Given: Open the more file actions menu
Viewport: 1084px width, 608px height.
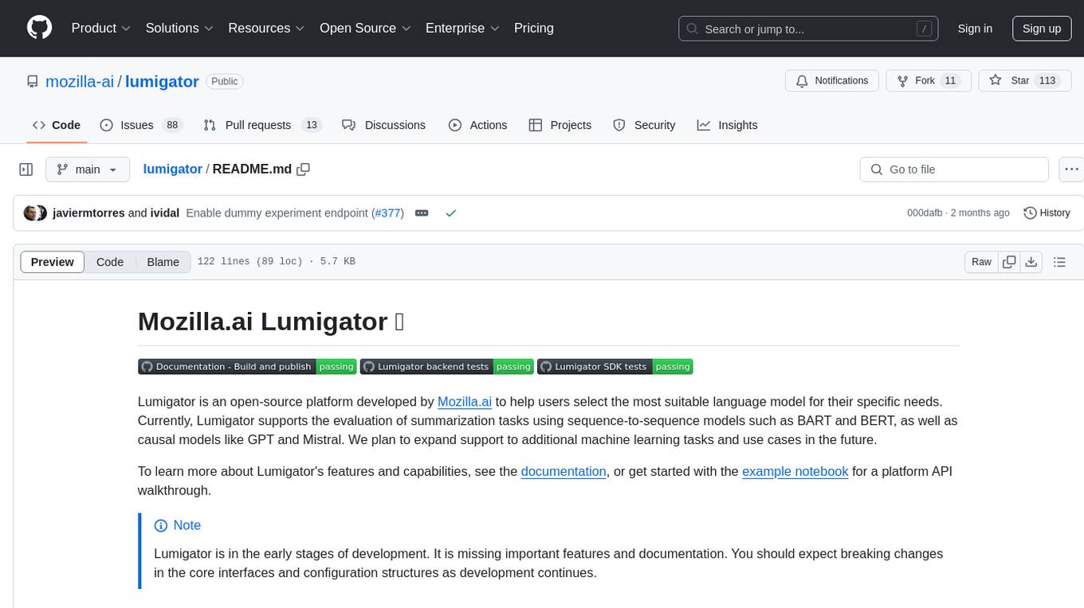Looking at the screenshot, I should point(1071,170).
